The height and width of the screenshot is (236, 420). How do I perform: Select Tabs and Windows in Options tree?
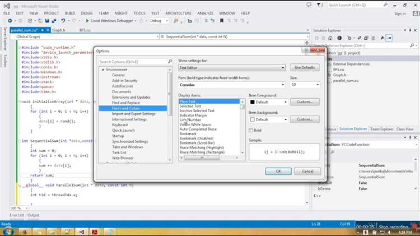coord(128,147)
